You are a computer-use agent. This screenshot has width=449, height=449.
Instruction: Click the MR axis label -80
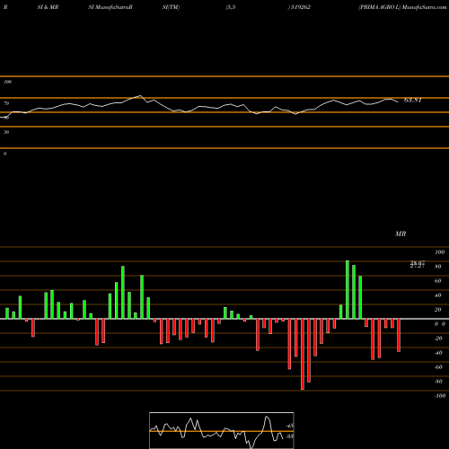438,382
